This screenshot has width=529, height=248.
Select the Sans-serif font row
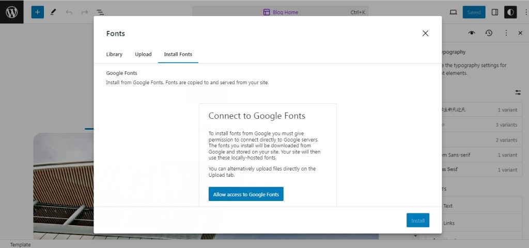[x=482, y=155]
